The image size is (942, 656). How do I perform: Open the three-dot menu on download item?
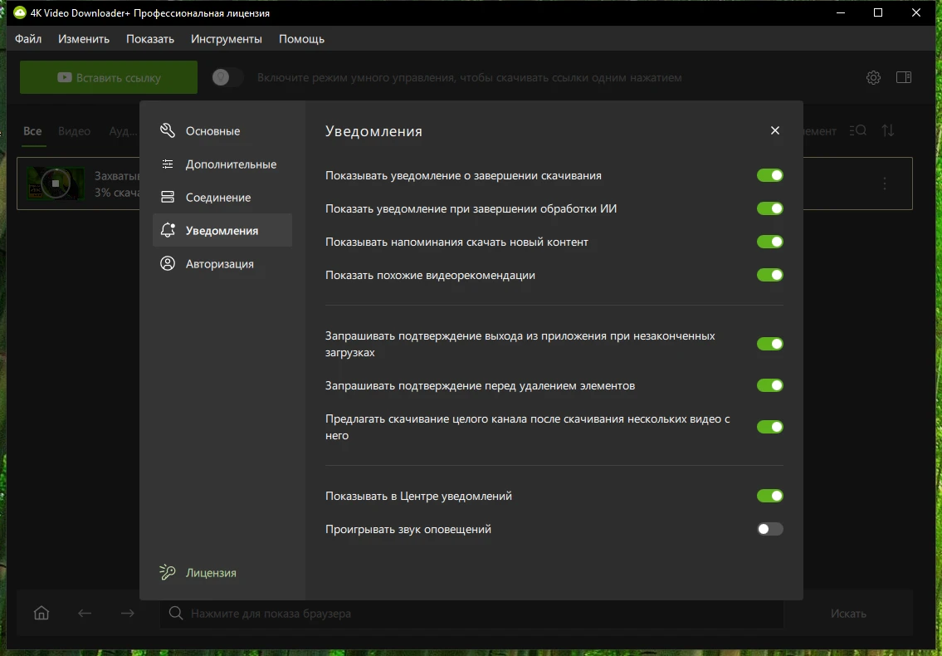point(885,184)
